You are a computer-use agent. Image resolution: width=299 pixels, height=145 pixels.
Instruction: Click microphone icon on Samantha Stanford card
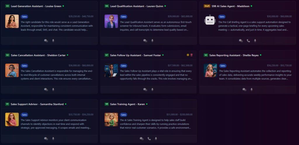coord(53,139)
